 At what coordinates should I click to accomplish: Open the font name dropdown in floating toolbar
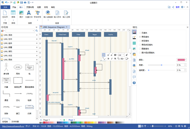click(x=123, y=55)
